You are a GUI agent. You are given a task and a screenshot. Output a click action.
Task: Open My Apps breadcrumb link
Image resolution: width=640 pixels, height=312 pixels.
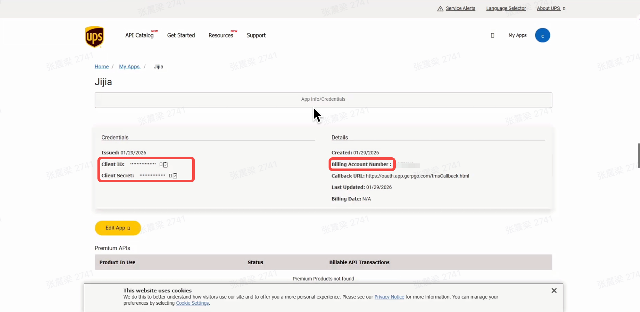[130, 66]
